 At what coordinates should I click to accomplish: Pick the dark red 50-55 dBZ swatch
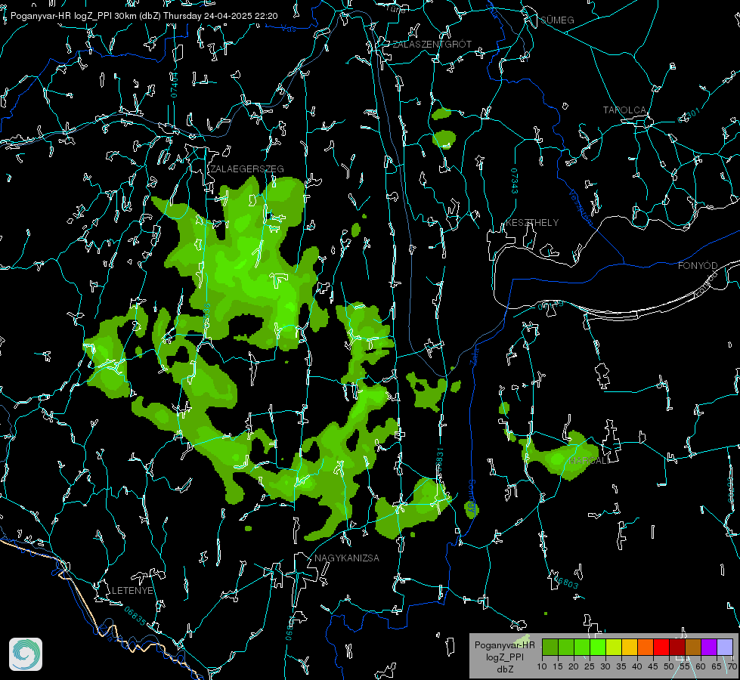(677, 647)
